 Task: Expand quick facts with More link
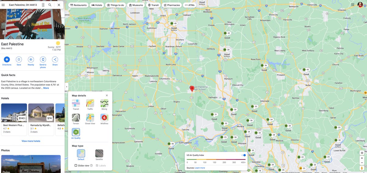tap(46, 88)
